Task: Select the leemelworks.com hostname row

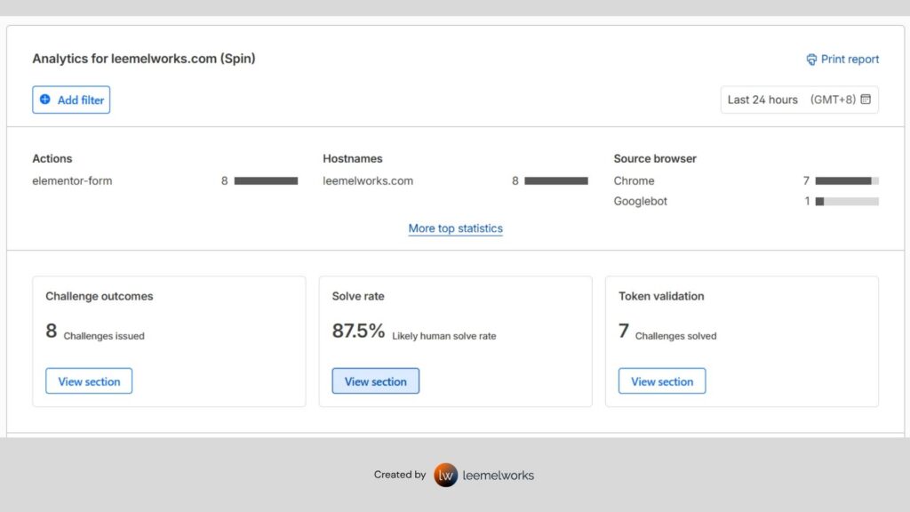Action: [x=456, y=181]
